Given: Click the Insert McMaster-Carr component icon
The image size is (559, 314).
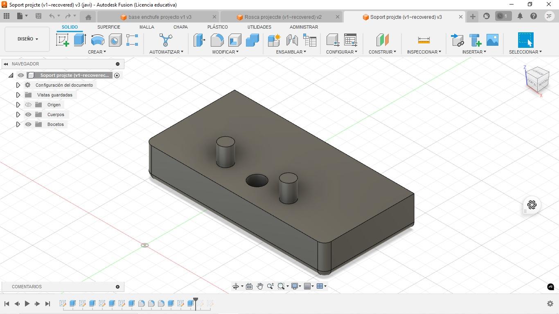Looking at the screenshot, I should 475,40.
